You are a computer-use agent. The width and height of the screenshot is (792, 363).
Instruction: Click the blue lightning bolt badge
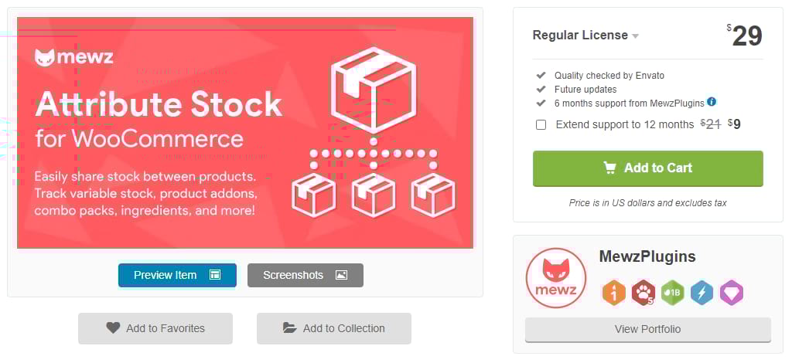702,293
